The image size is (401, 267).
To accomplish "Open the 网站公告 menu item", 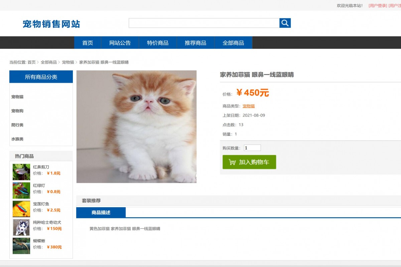I will (x=119, y=42).
